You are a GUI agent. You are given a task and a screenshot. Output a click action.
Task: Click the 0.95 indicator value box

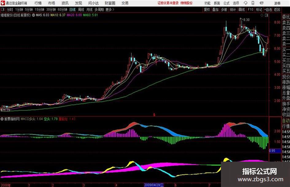(x=275, y=151)
